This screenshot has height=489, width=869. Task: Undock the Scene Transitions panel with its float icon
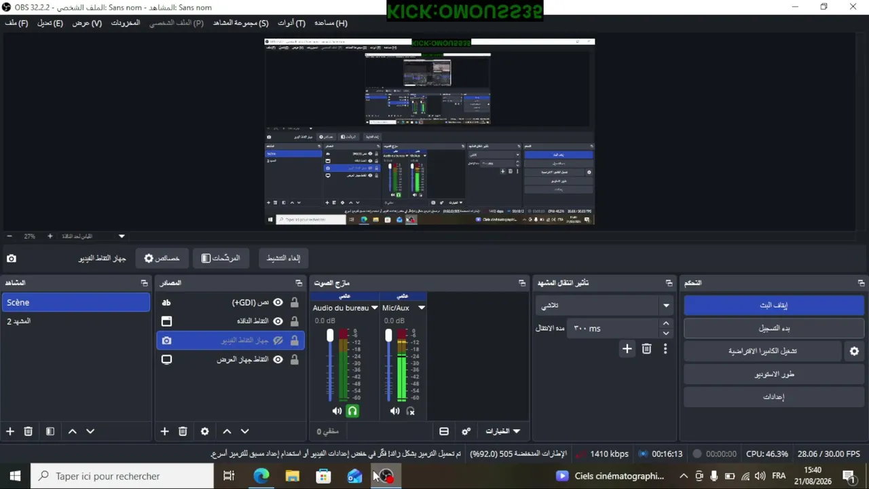[669, 283]
